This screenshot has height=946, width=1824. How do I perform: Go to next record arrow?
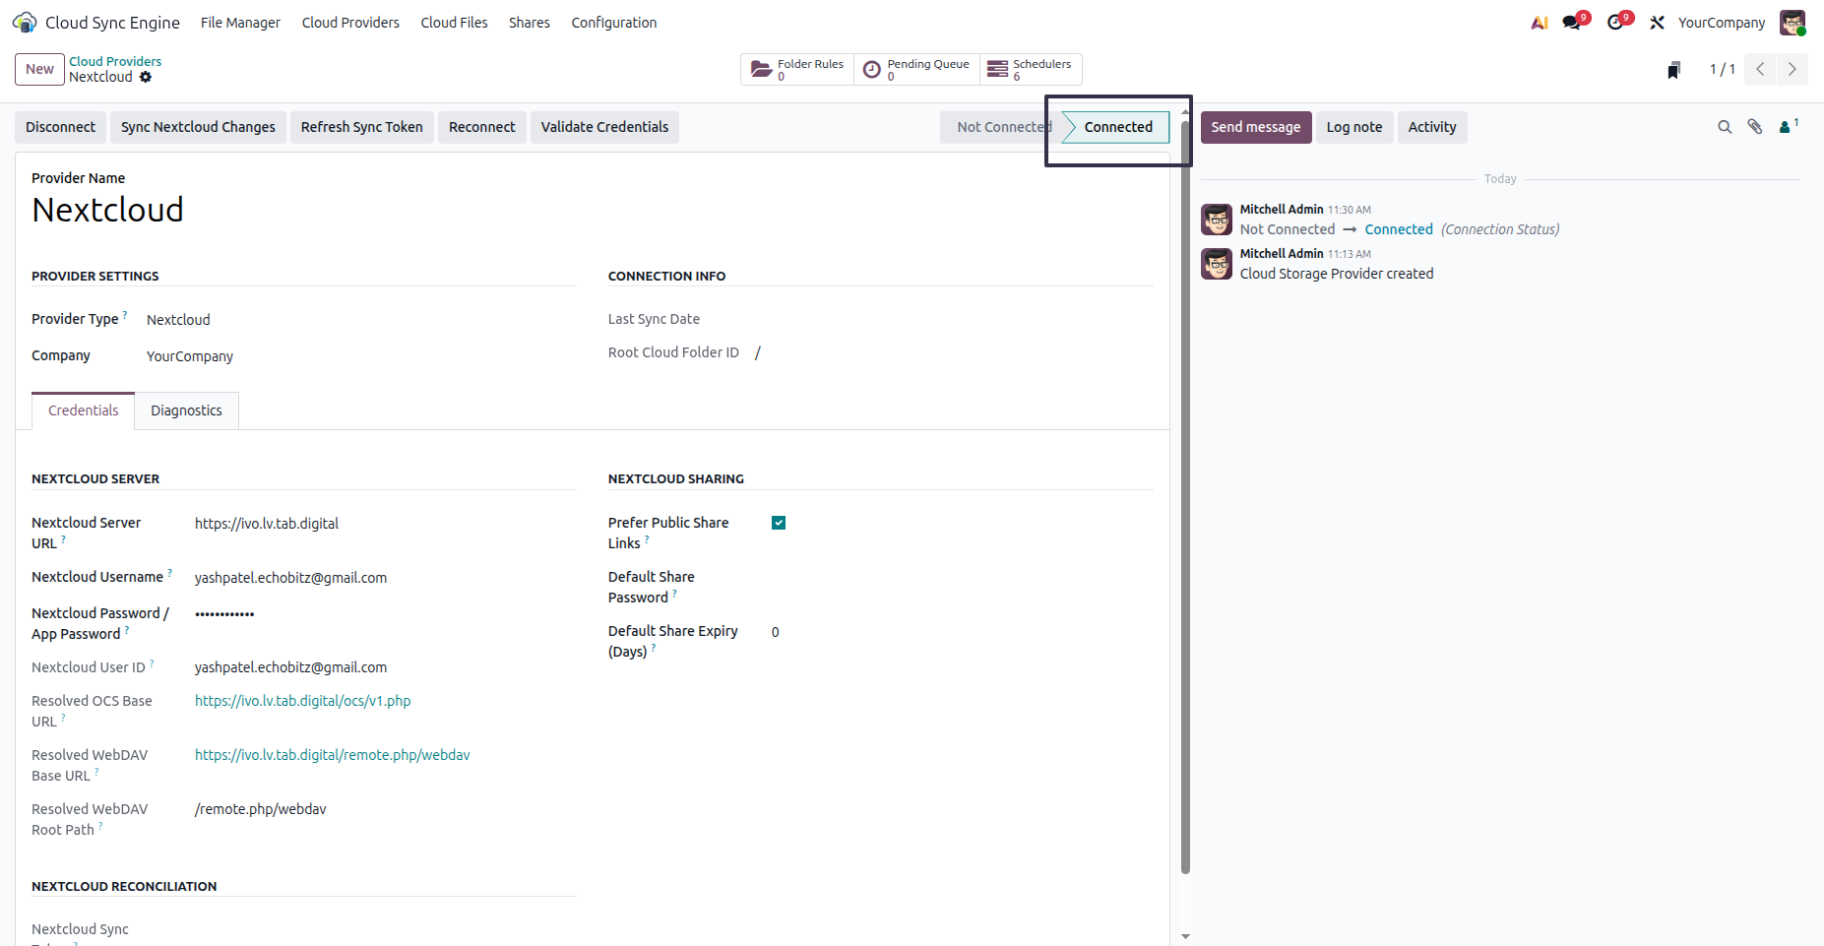tap(1792, 69)
